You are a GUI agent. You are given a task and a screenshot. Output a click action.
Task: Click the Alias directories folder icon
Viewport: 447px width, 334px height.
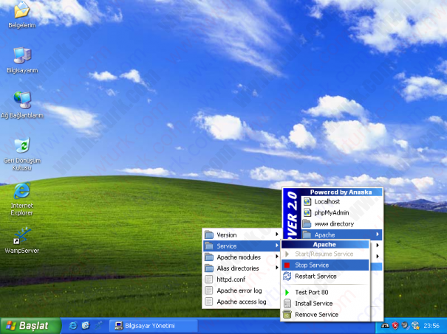pyautogui.click(x=209, y=268)
